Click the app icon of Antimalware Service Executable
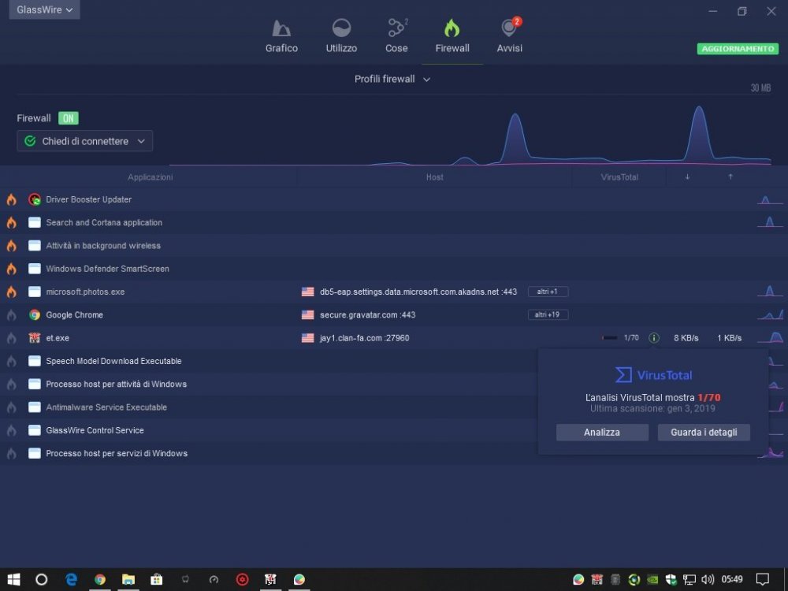788x591 pixels. click(35, 407)
